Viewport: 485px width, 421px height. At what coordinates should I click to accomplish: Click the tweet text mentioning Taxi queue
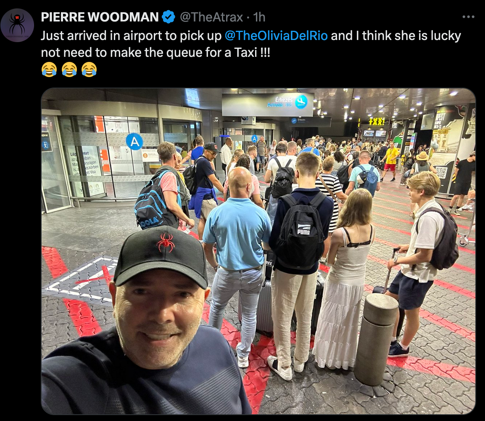tap(251, 44)
